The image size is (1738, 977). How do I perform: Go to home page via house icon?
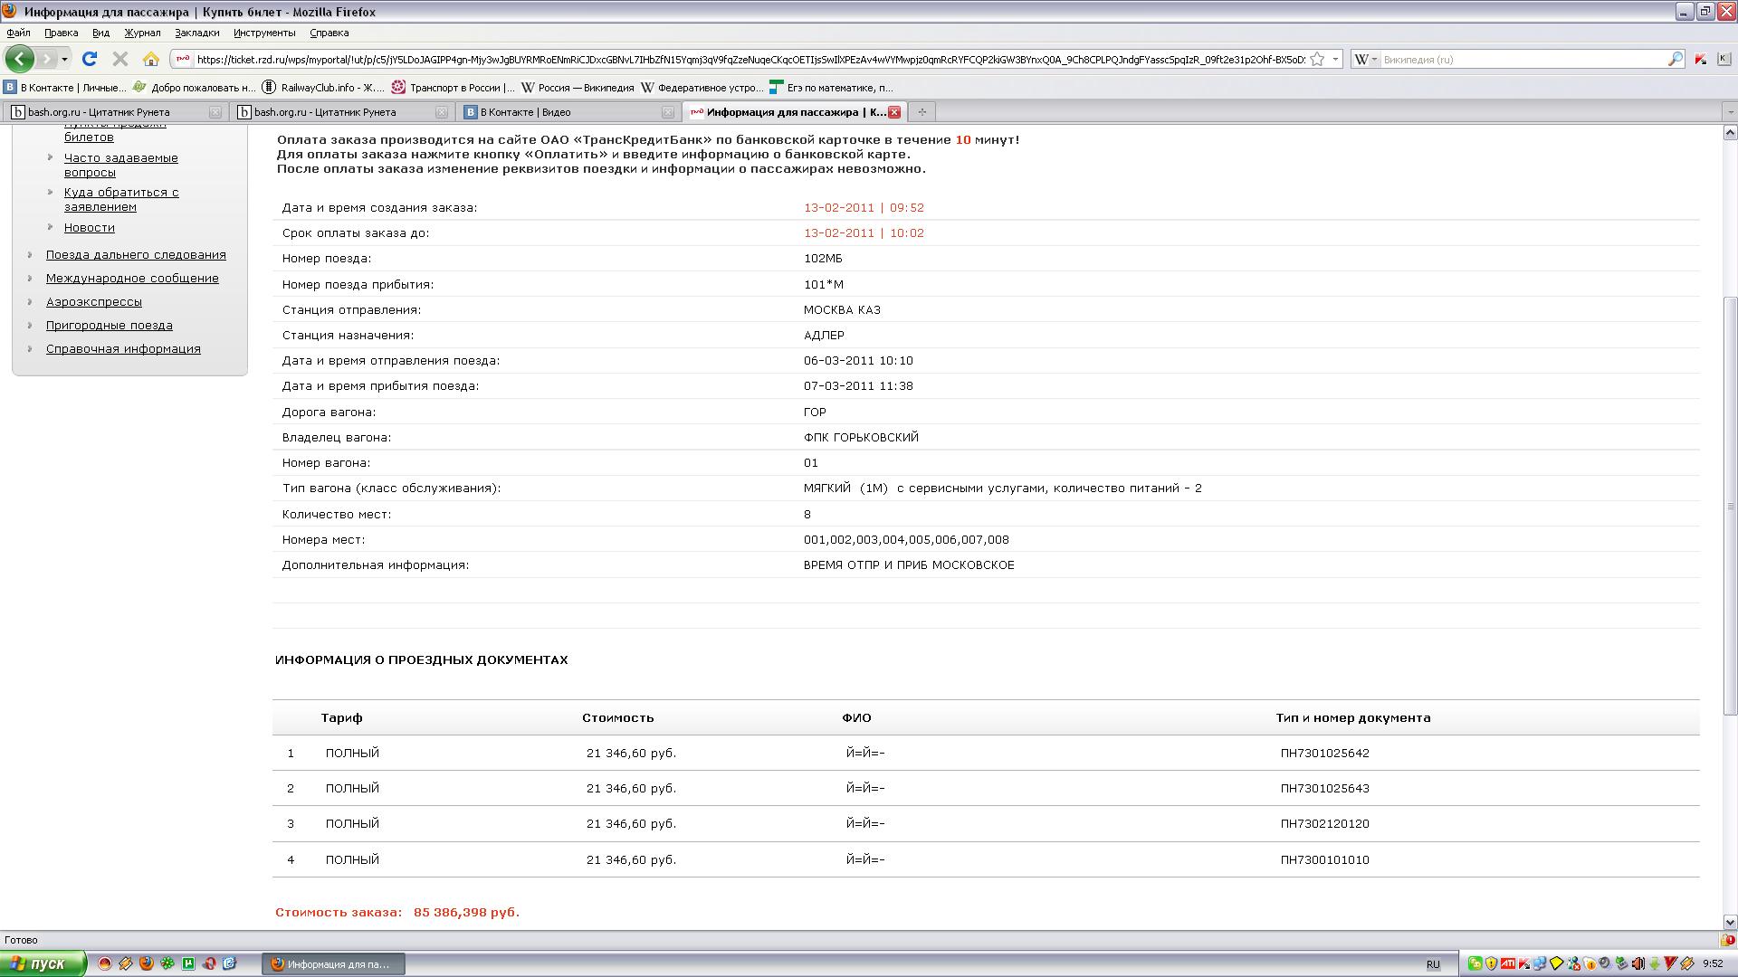point(151,59)
